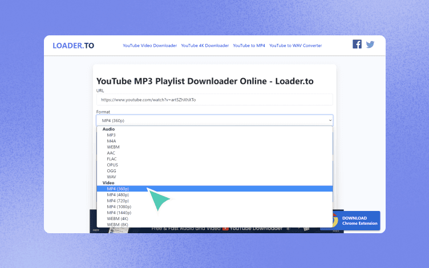Collapse the Format dropdown showing MP4 (360p)
The height and width of the screenshot is (268, 429).
pyautogui.click(x=214, y=120)
